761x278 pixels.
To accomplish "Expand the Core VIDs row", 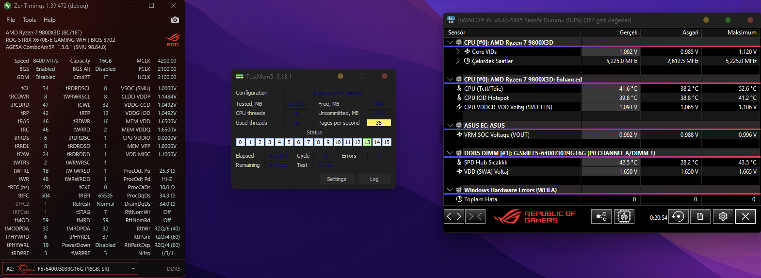I will pos(458,51).
